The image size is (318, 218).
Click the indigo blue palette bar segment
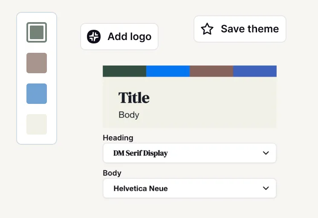(x=255, y=71)
